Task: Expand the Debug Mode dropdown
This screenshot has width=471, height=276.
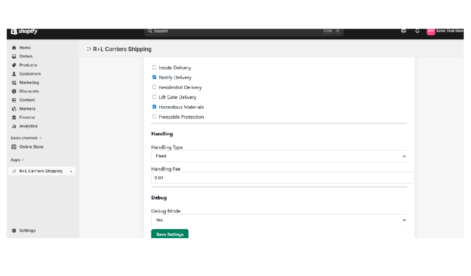Action: point(279,220)
